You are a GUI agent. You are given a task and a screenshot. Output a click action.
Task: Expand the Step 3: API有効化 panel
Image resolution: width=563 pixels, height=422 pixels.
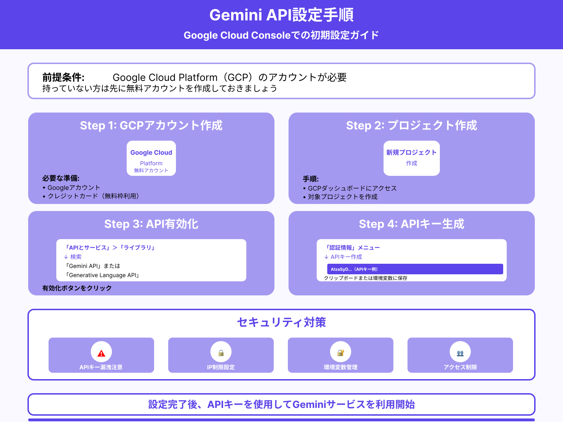(x=151, y=224)
